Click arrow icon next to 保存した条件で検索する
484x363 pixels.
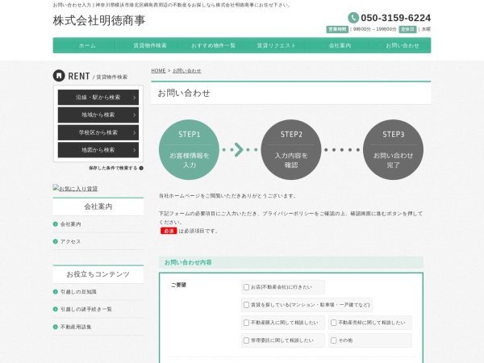click(141, 169)
